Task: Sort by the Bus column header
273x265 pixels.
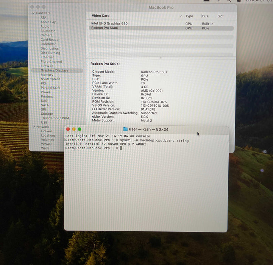Action: point(205,16)
